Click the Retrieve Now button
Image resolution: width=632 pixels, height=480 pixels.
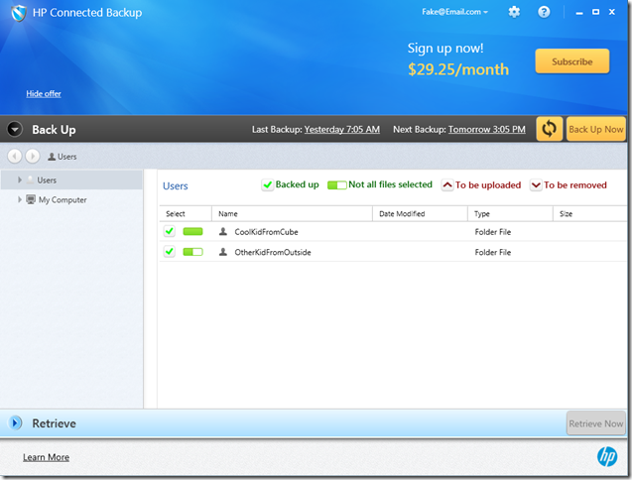[596, 423]
